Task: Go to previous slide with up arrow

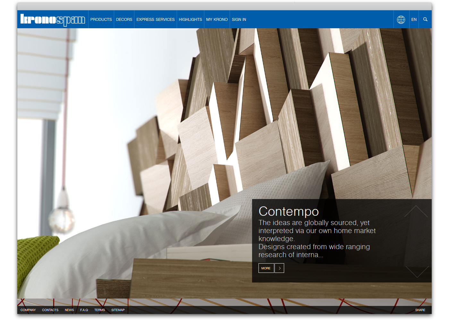Action: (416, 211)
